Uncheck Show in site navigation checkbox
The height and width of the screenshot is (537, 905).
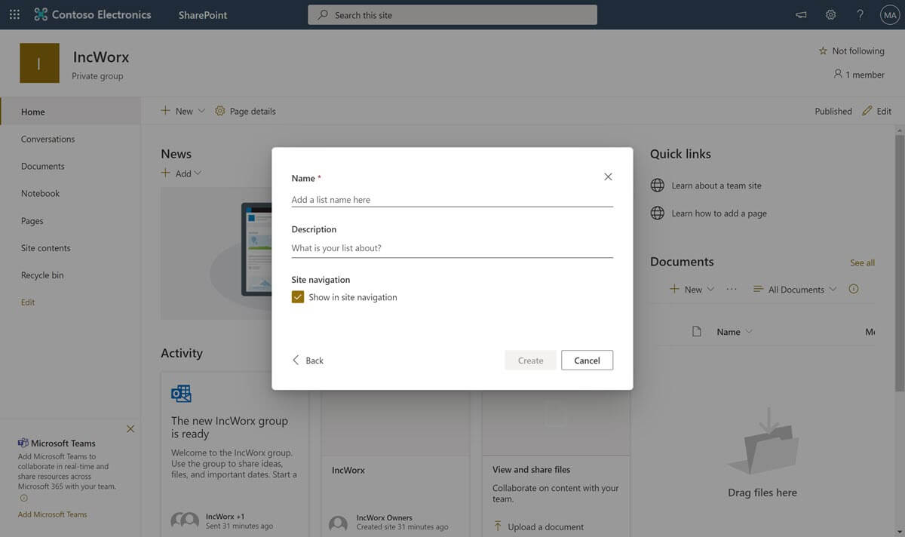click(x=298, y=297)
